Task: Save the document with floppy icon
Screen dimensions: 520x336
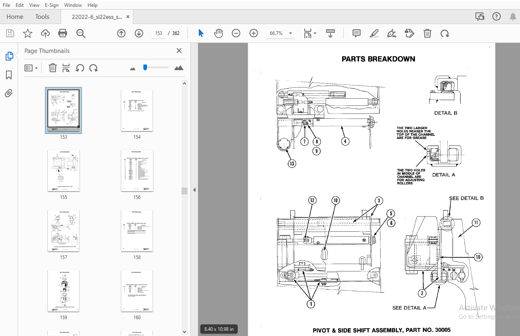Action: coord(10,33)
